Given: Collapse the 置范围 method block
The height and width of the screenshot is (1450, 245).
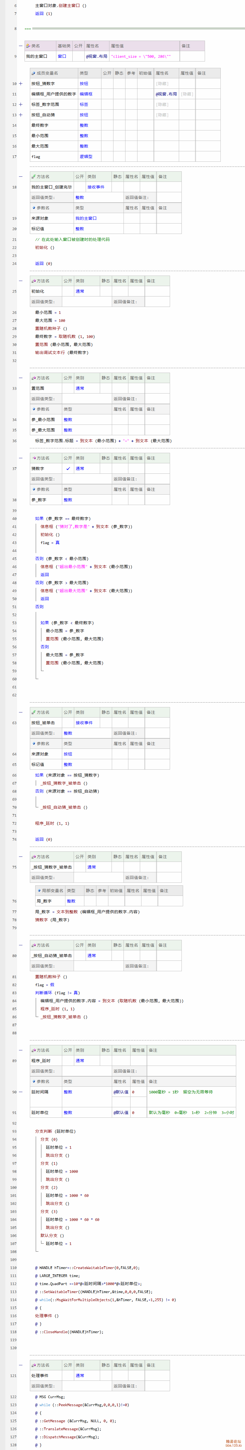Looking at the screenshot, I should (x=21, y=378).
